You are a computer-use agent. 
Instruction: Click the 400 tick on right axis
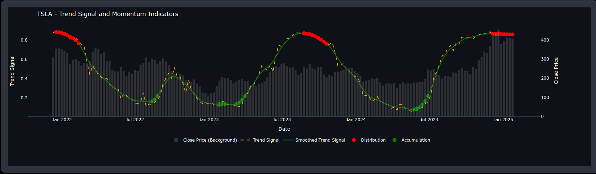[545, 40]
